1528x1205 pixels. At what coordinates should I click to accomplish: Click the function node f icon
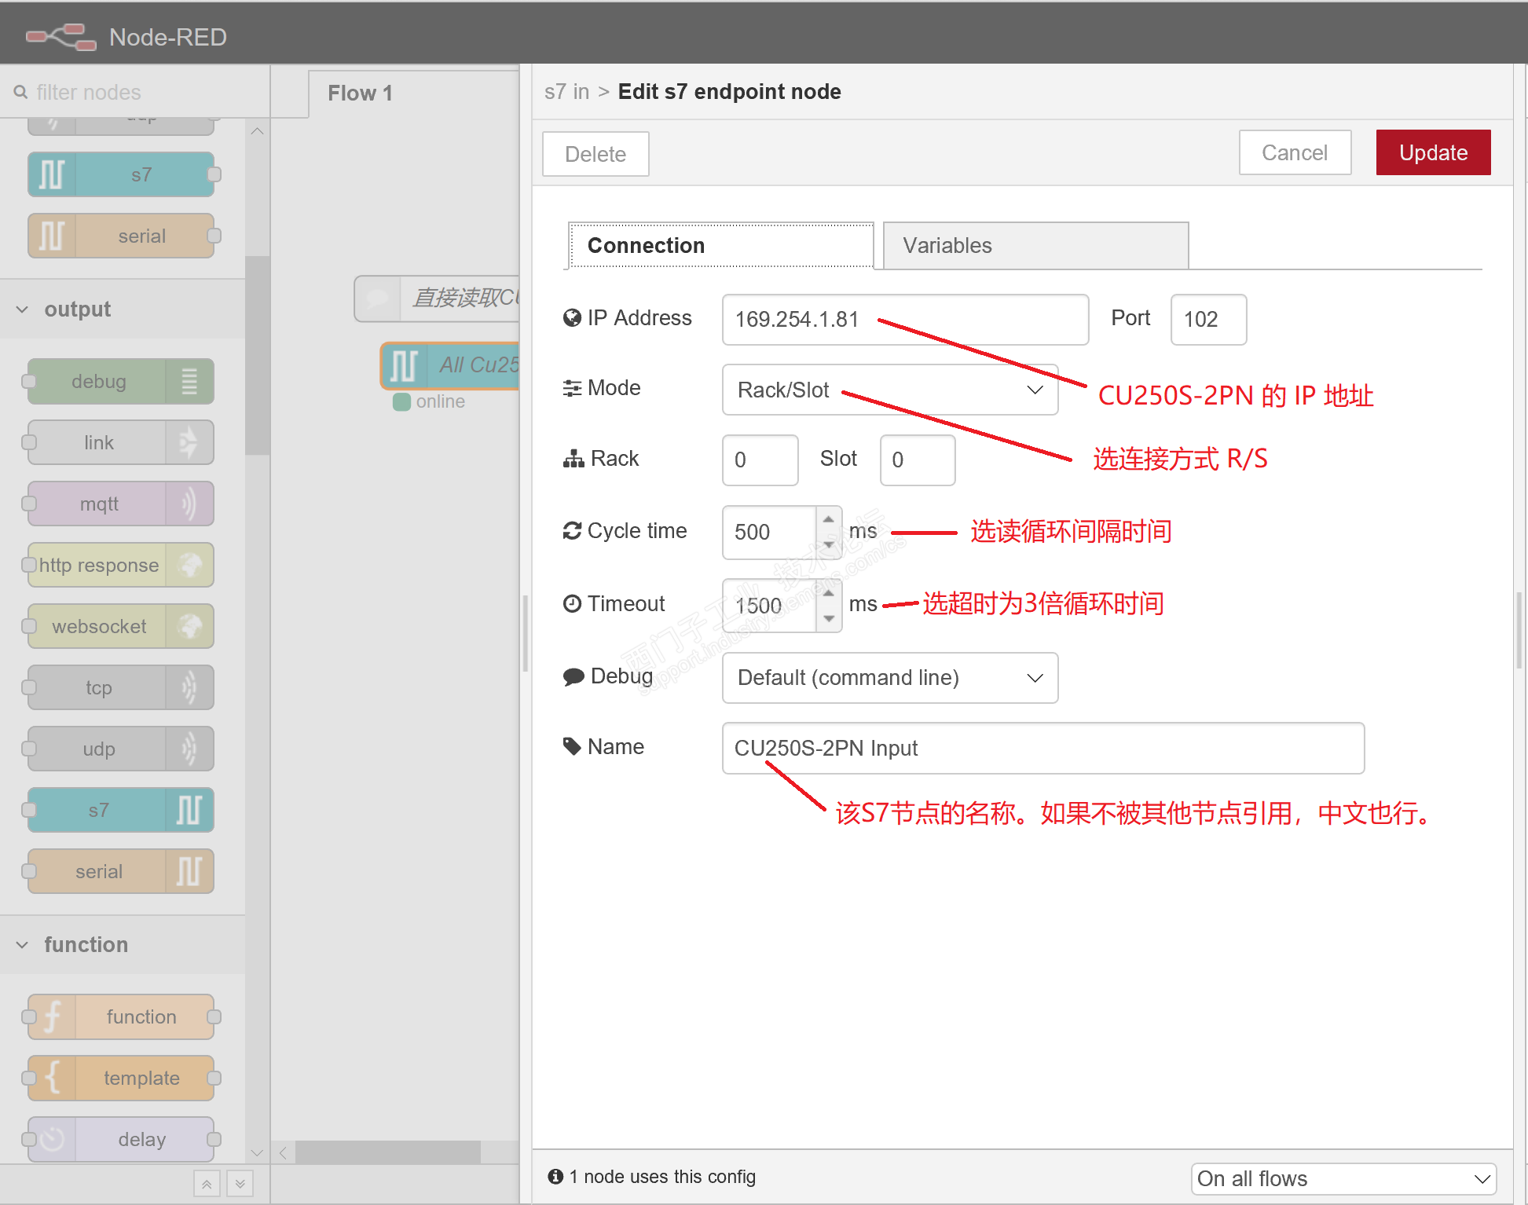coord(52,1017)
